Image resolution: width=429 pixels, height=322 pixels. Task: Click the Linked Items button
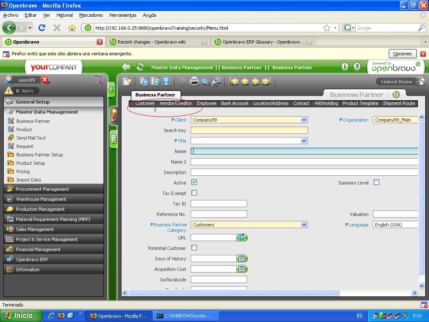396,82
